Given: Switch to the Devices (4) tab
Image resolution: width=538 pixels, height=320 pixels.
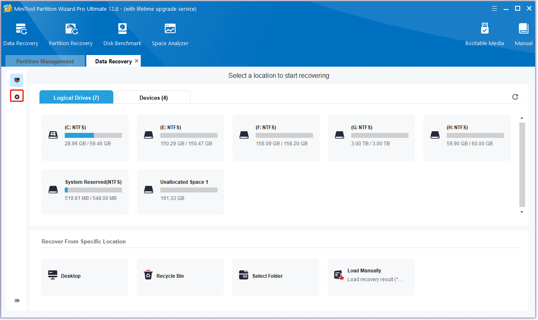Looking at the screenshot, I should [154, 98].
